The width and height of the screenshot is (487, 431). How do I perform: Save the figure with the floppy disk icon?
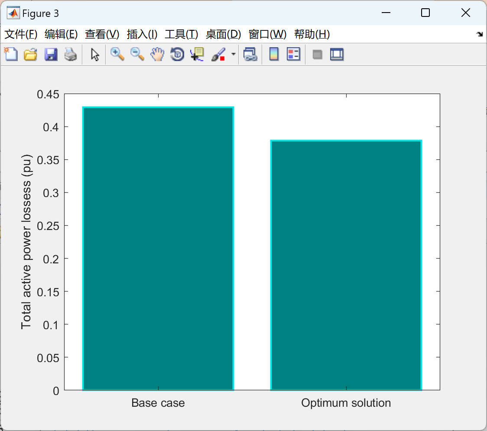tap(51, 54)
